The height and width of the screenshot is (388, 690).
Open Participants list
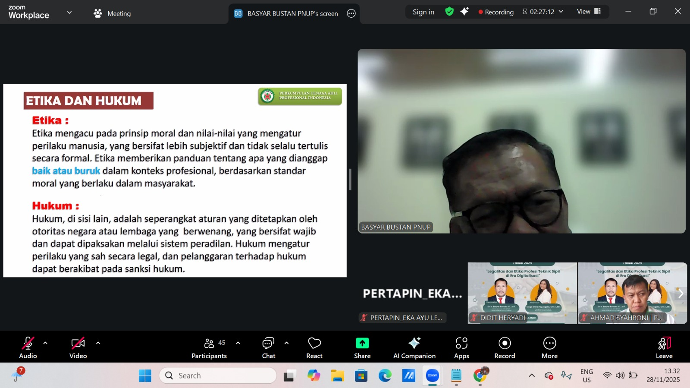pyautogui.click(x=209, y=347)
